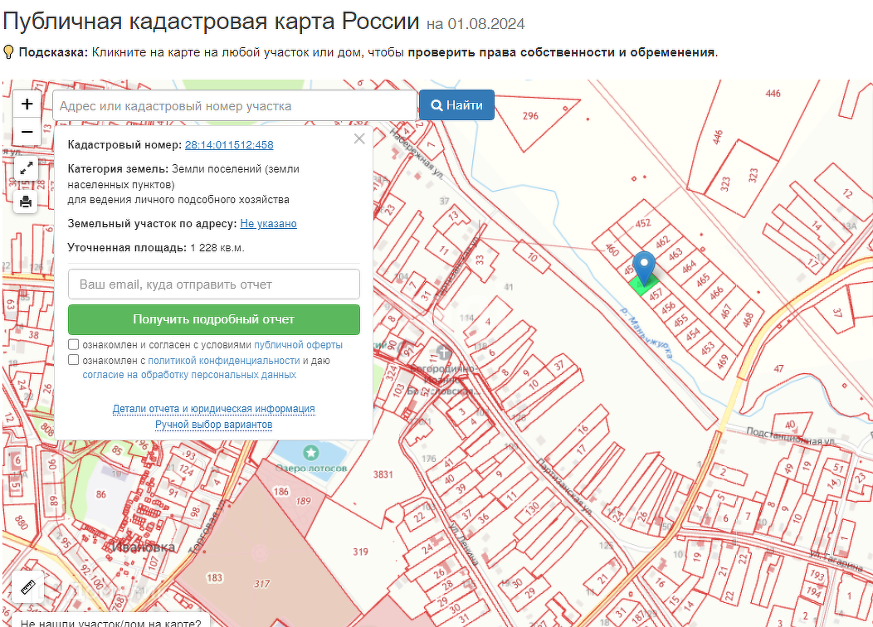
Task: Open the Не указано address link
Action: click(268, 224)
